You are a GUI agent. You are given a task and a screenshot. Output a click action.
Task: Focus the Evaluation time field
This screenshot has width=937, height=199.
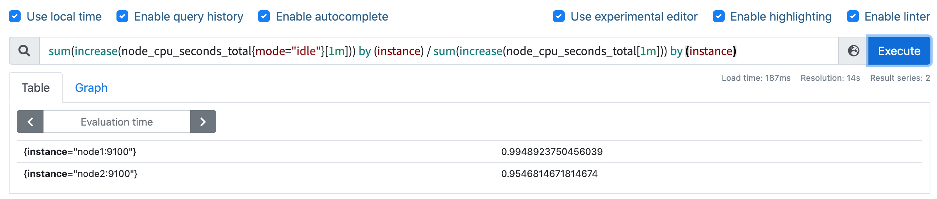pyautogui.click(x=116, y=122)
